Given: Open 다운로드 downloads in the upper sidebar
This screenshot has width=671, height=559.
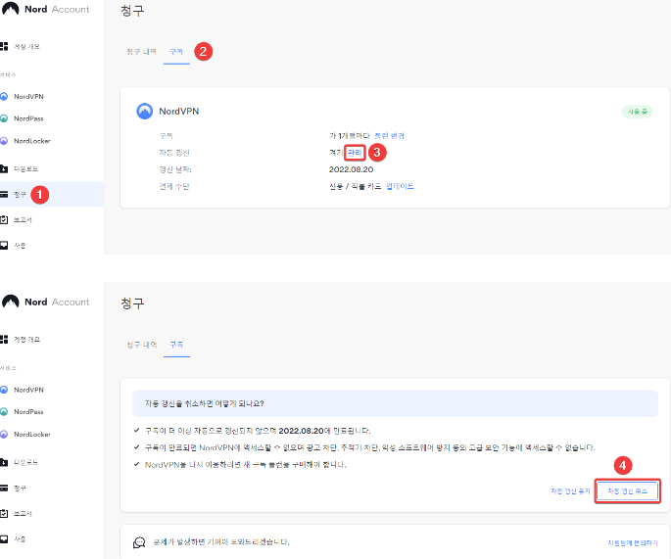Looking at the screenshot, I should tap(25, 169).
